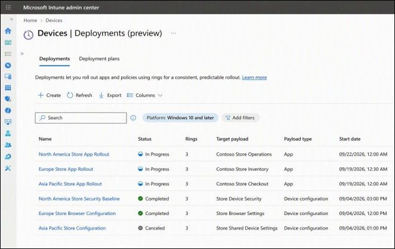Open the Apps grid sidebar icon

(8, 88)
